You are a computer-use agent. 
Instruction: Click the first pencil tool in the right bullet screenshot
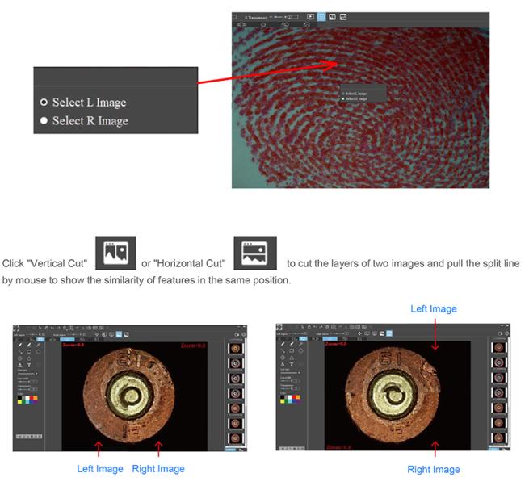tap(282, 345)
